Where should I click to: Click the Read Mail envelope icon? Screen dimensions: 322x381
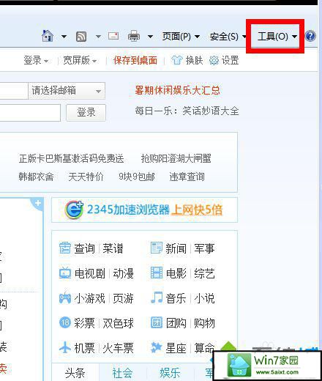pos(113,36)
